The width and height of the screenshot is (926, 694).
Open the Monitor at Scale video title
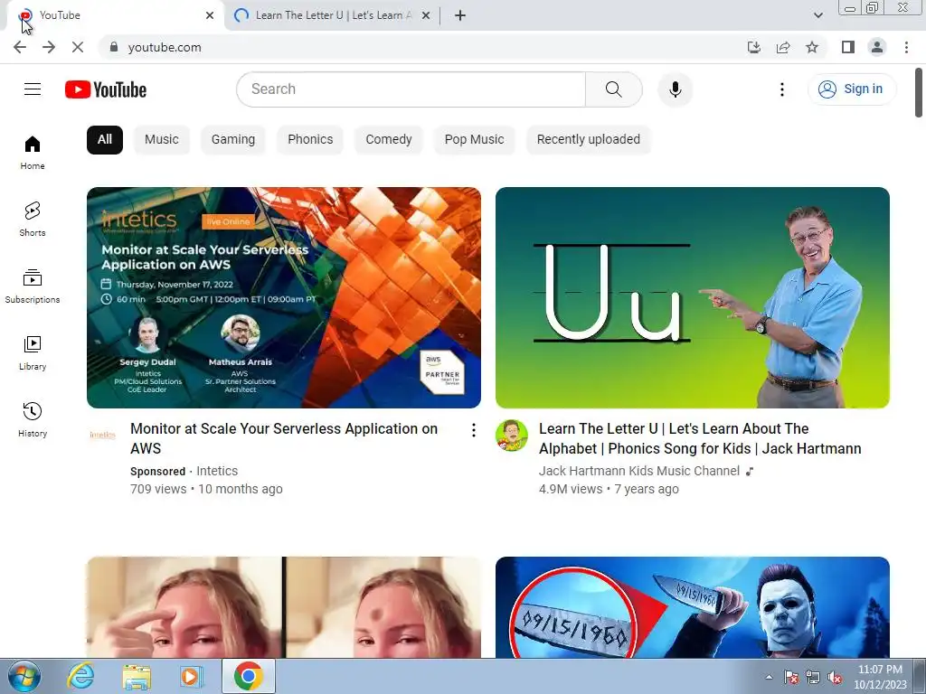[x=284, y=438]
